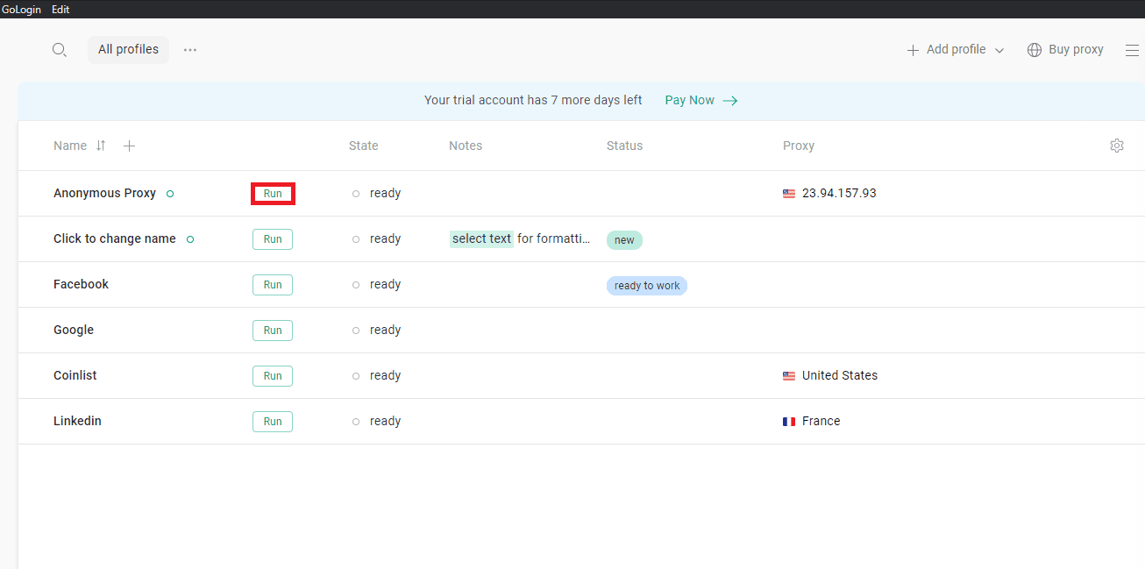Viewport: 1145px width, 569px height.
Task: Click green circle beside Anonymous Proxy
Action: [x=170, y=194]
